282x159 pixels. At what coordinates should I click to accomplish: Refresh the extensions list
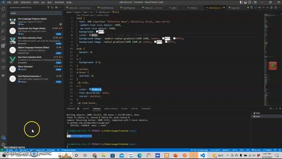[x=52, y=8]
